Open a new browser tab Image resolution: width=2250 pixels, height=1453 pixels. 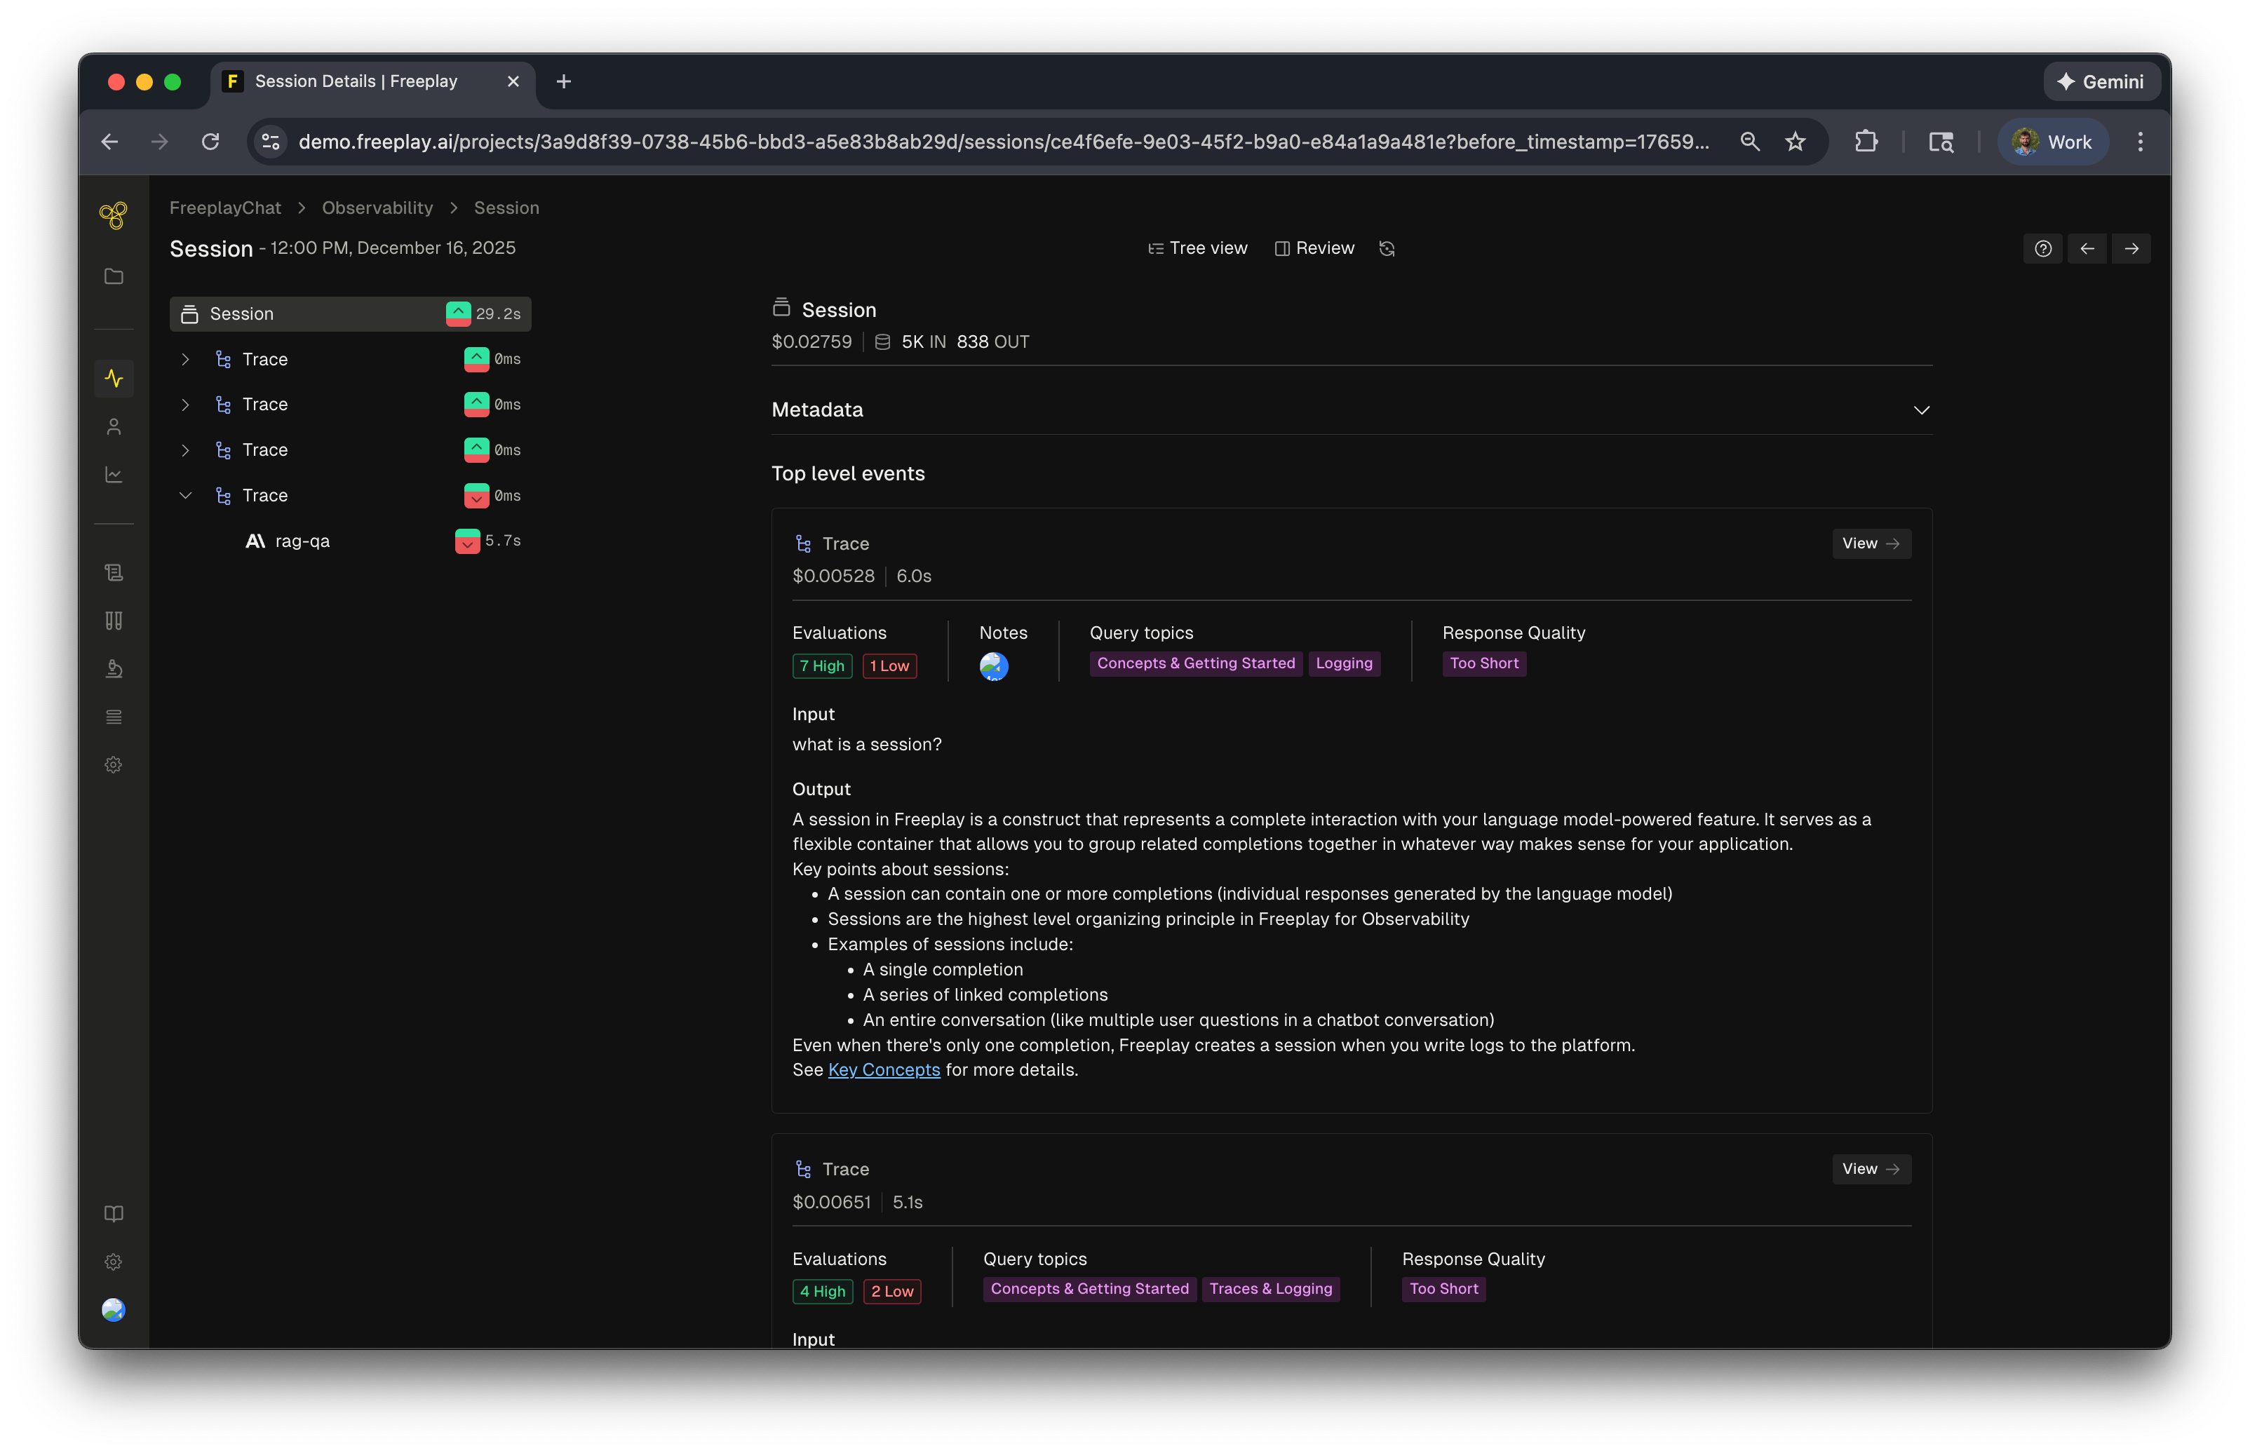click(x=563, y=82)
